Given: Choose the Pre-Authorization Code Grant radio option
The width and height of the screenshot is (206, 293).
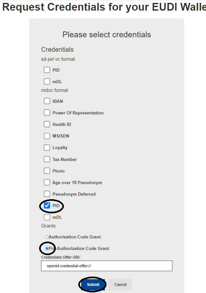Looking at the screenshot, I should [x=47, y=248].
